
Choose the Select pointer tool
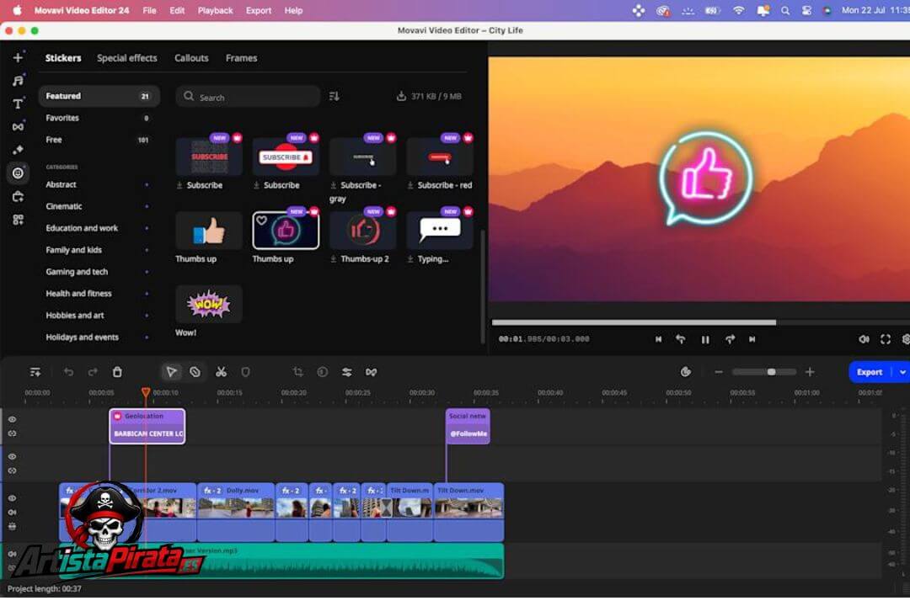tap(171, 372)
